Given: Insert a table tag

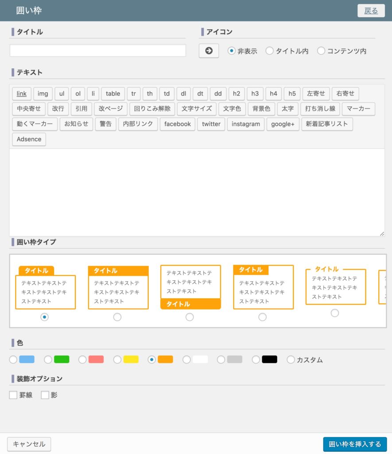Looking at the screenshot, I should coord(112,94).
